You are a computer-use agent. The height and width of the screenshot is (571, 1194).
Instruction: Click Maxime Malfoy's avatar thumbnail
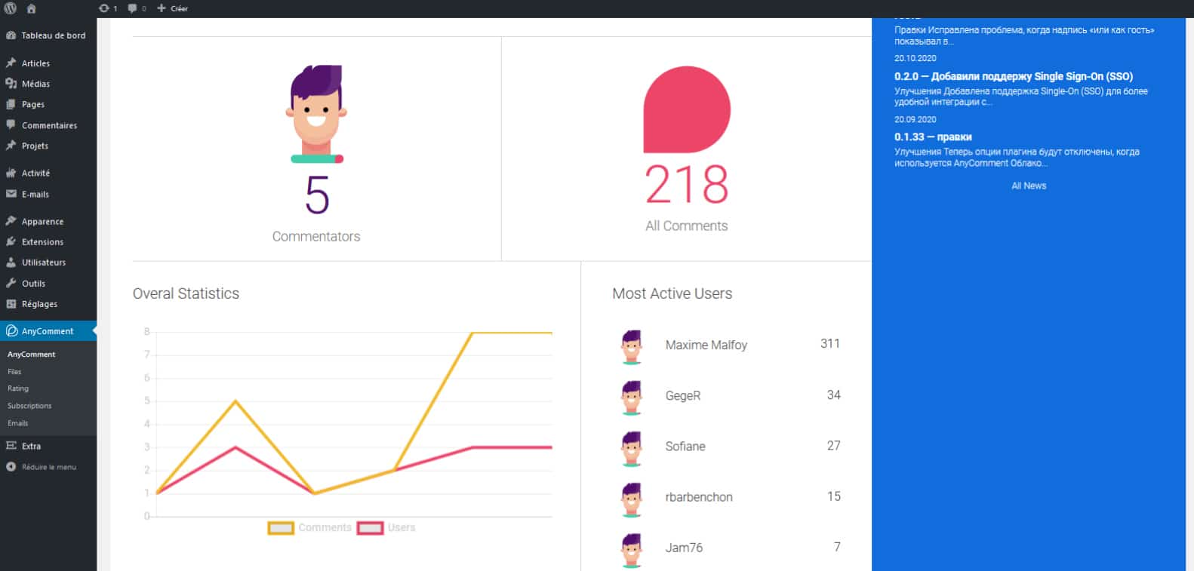click(632, 346)
